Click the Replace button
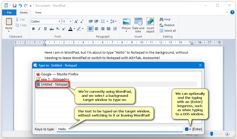 [x=167, y=25]
